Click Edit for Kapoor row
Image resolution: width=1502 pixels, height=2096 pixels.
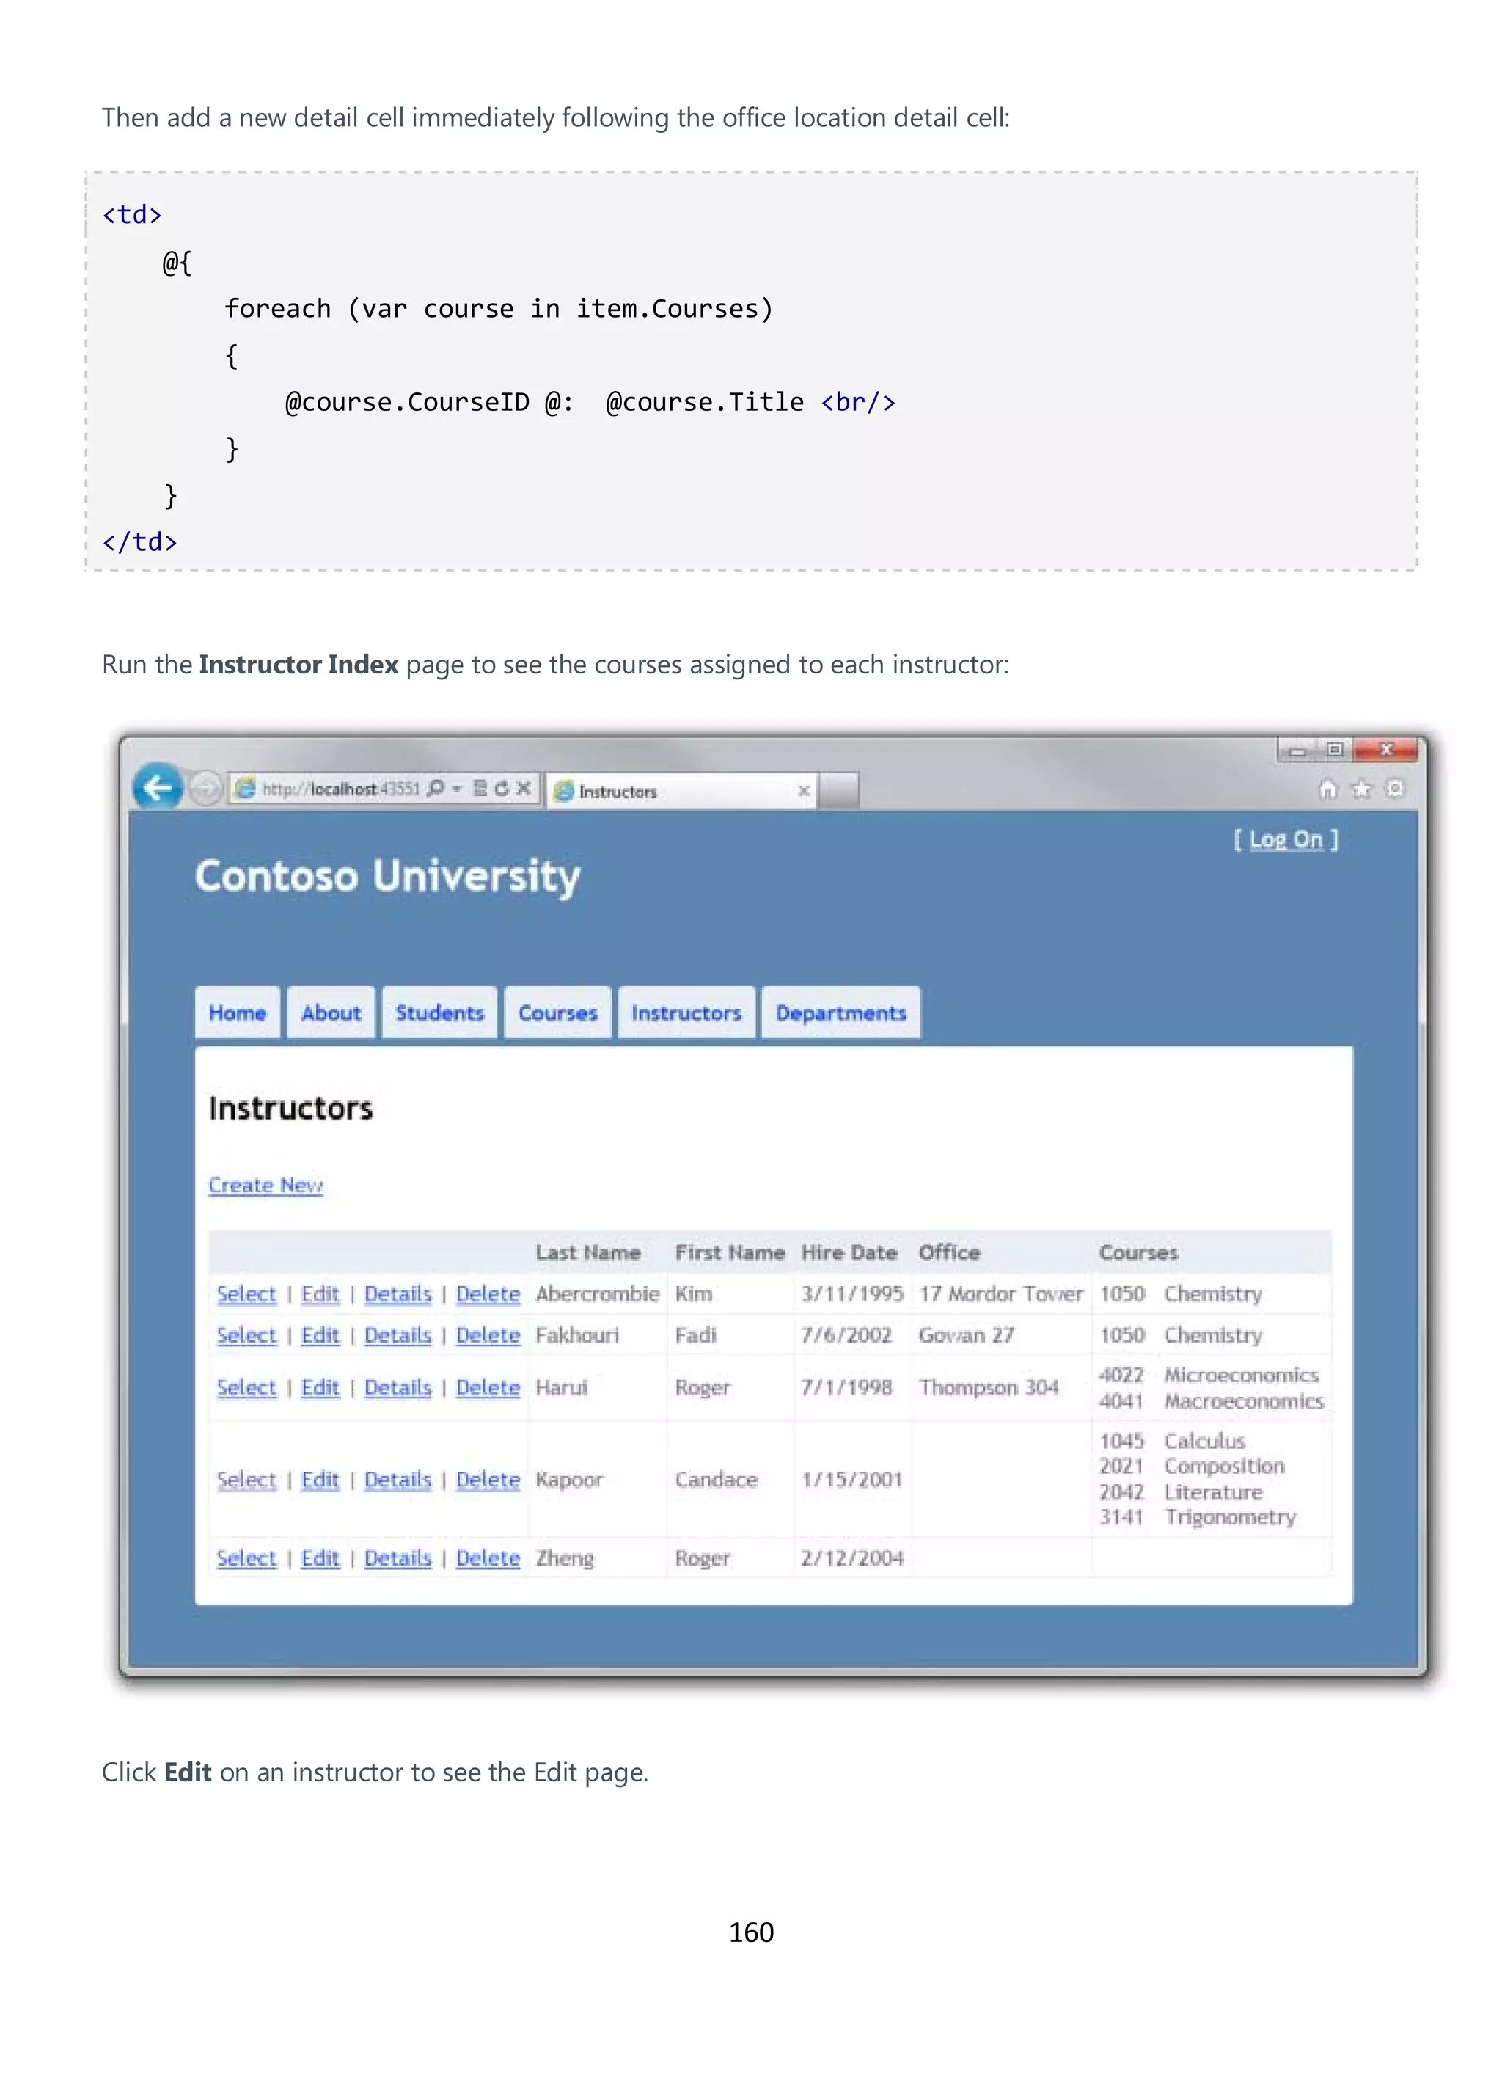(320, 1480)
